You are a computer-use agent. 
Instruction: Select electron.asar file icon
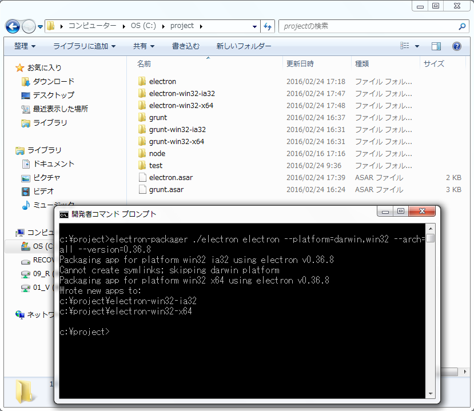click(x=142, y=177)
